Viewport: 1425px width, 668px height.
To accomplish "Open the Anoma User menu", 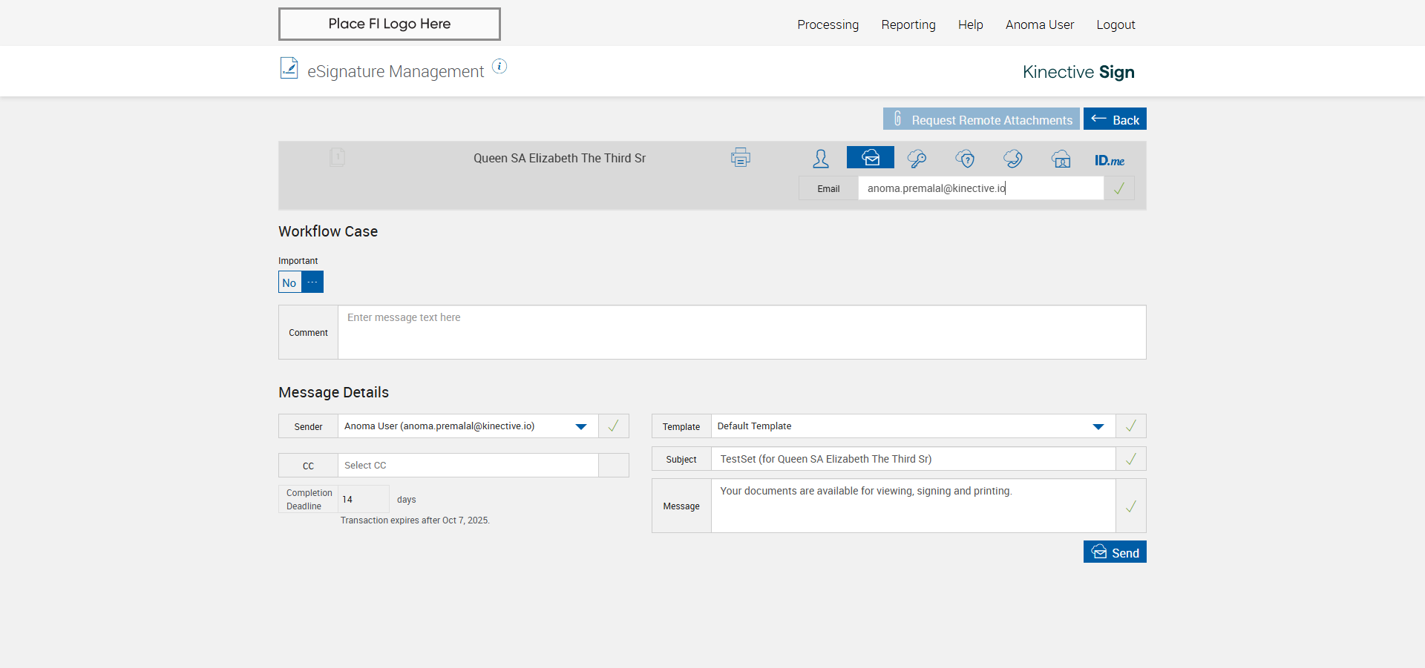I will 1040,24.
